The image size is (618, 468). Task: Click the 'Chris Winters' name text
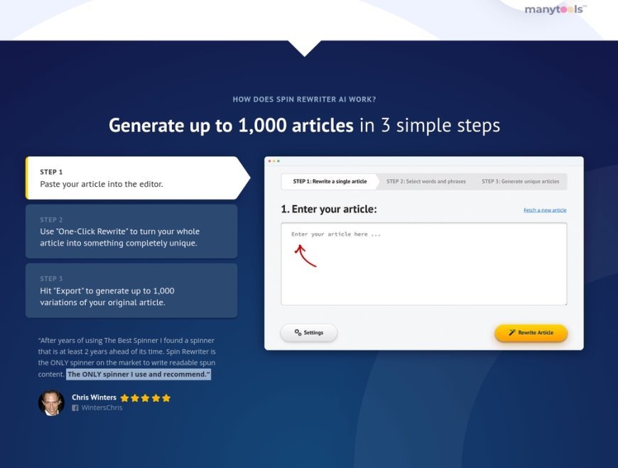point(94,398)
